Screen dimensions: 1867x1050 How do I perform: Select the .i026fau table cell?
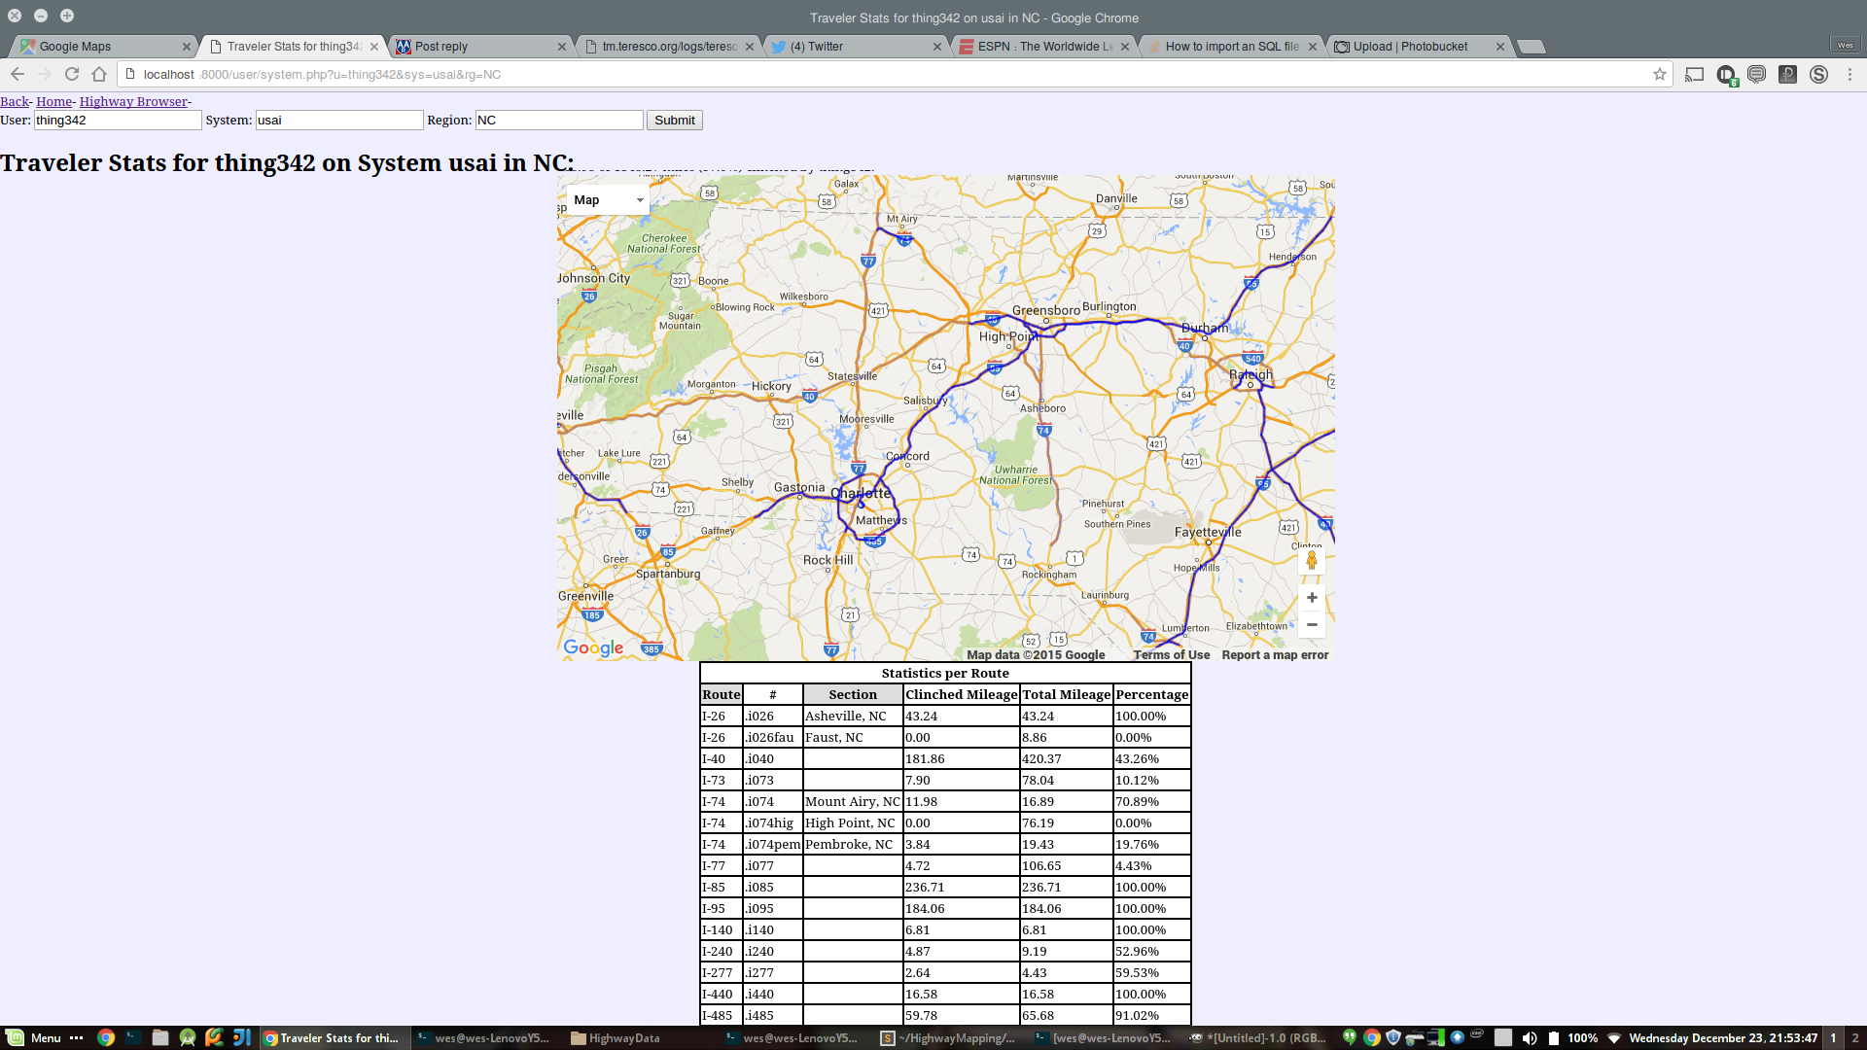point(773,737)
